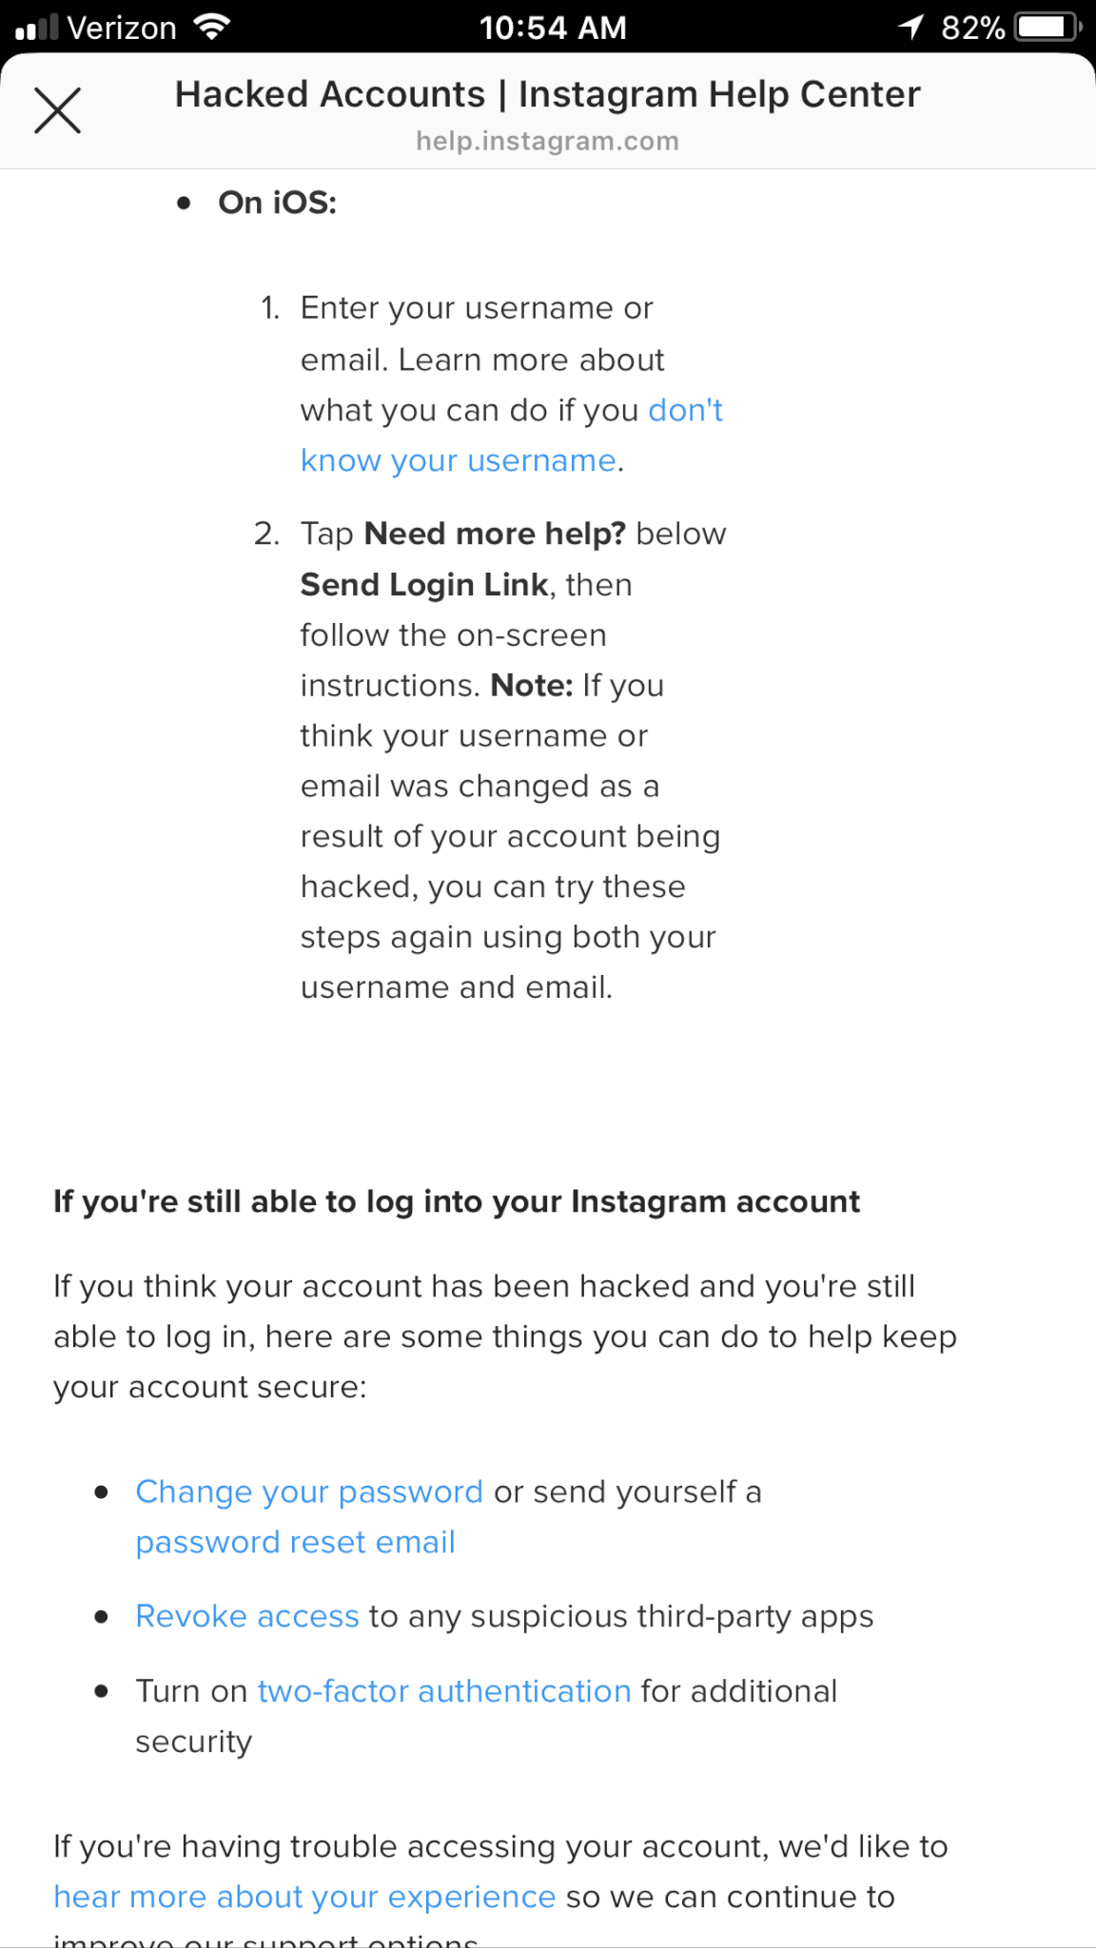Tap the 10:54 AM clock
The image size is (1096, 1948).
click(553, 28)
